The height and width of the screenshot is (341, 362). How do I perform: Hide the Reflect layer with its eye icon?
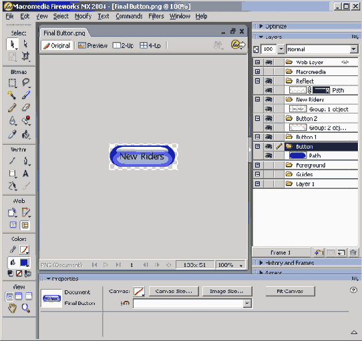(268, 81)
